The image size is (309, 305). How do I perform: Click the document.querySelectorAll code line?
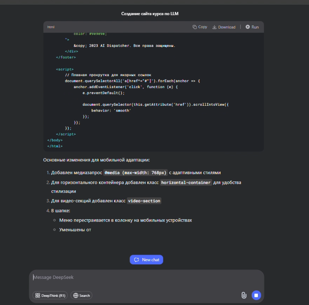[133, 81]
